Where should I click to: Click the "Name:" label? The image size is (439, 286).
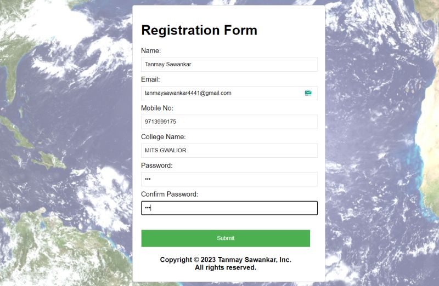pos(151,50)
